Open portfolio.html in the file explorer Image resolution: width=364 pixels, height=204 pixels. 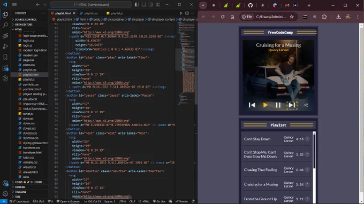point(32,89)
